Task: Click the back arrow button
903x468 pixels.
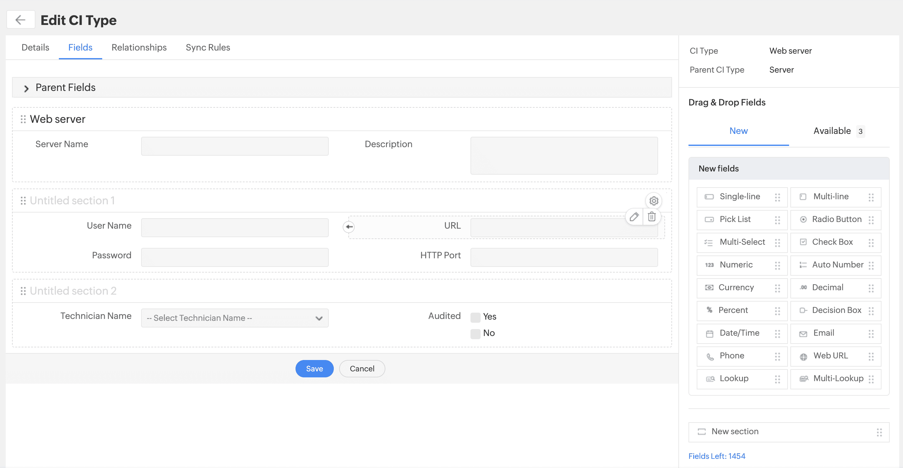Action: (21, 20)
